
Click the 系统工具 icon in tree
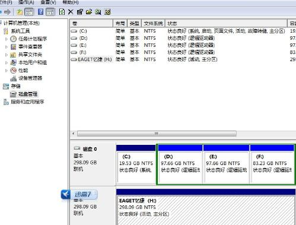[x=6, y=31]
